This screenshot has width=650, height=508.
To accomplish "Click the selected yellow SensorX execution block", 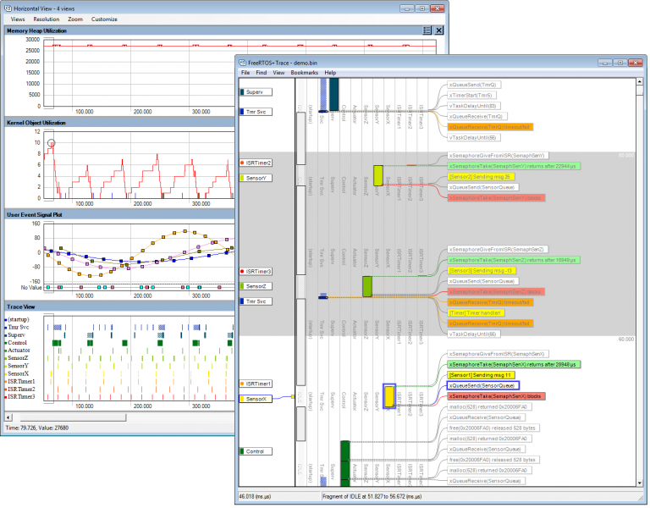I will pyautogui.click(x=389, y=396).
